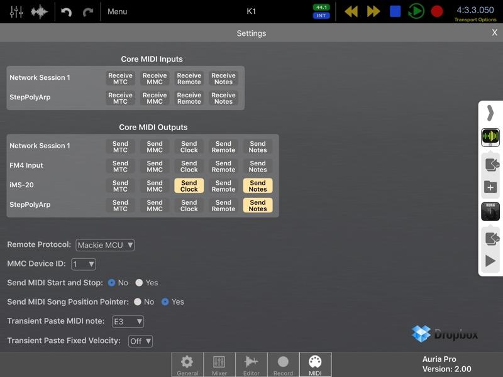
Task: Toggle Send MTC for FM4 Input
Action: [120, 167]
